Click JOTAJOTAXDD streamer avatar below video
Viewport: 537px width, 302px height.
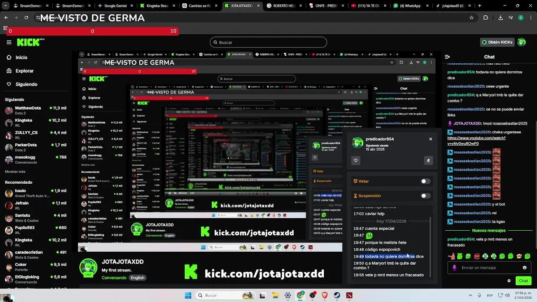point(88,268)
